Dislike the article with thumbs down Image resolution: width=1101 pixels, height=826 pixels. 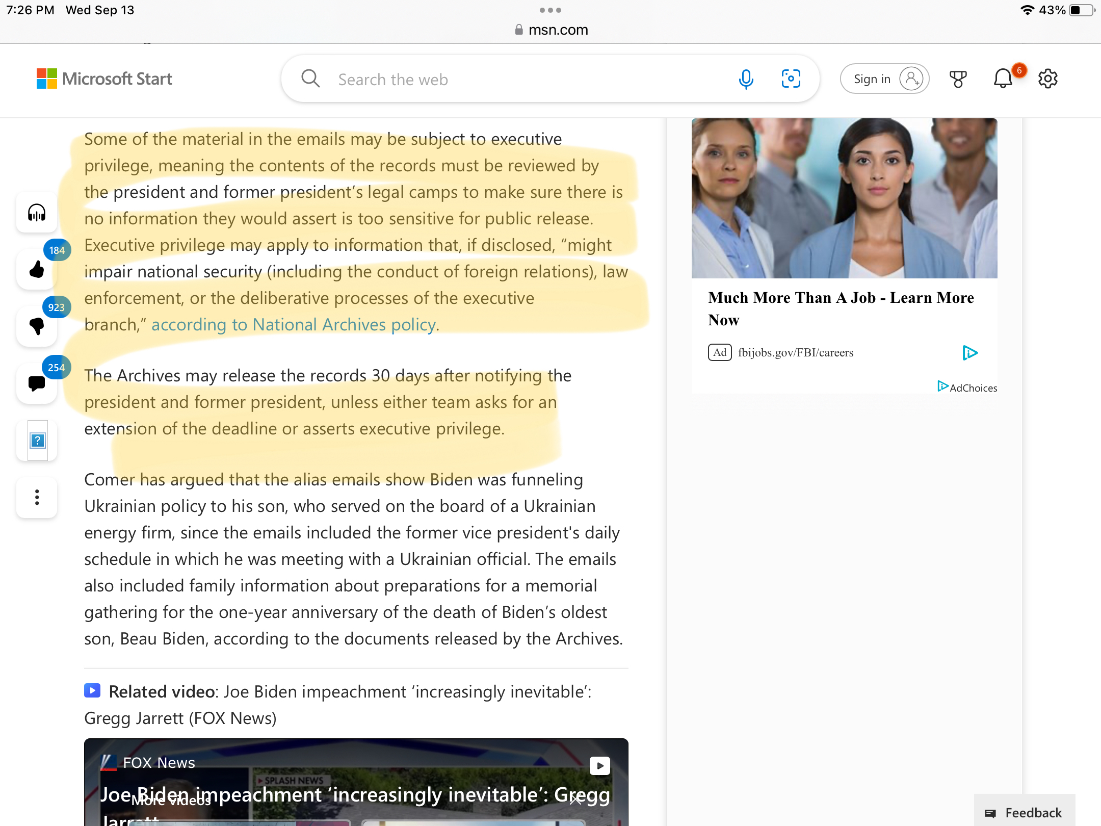(37, 326)
